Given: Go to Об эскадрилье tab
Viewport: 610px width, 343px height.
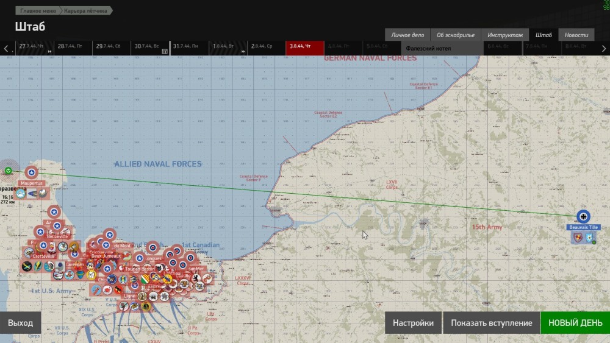Looking at the screenshot, I should 455,35.
